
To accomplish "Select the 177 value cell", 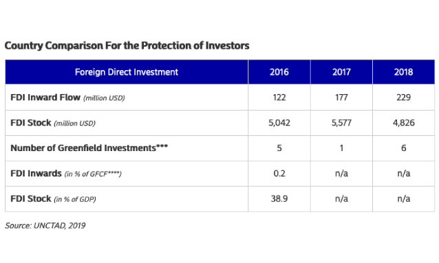I will (341, 98).
